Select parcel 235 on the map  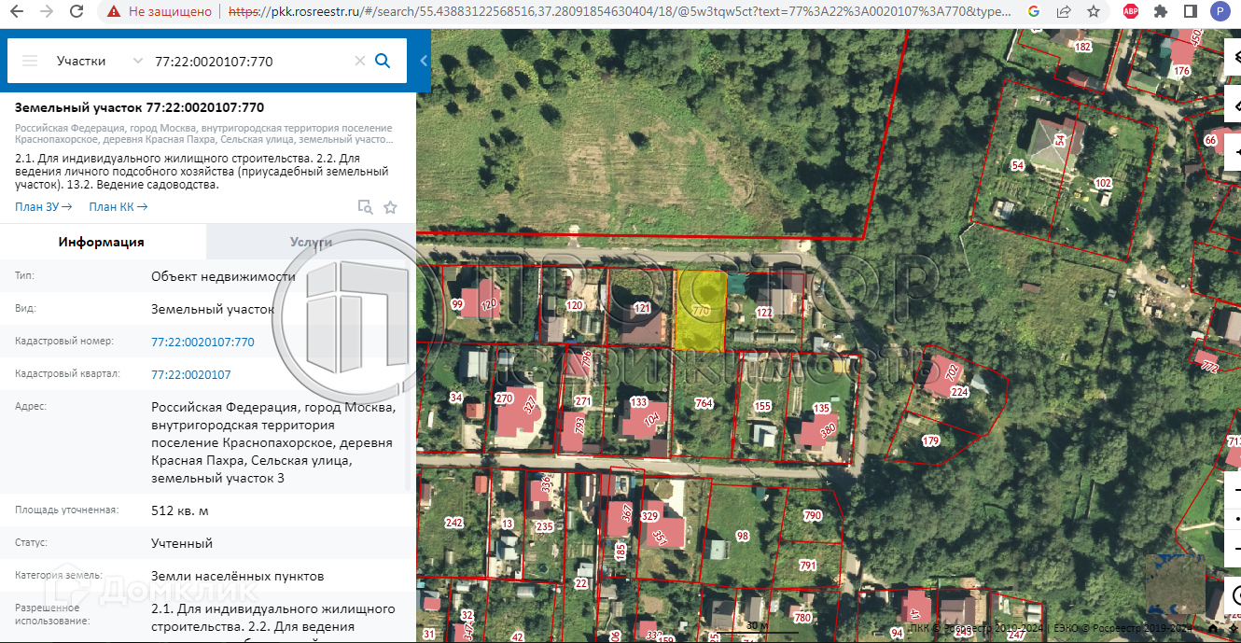coord(544,526)
